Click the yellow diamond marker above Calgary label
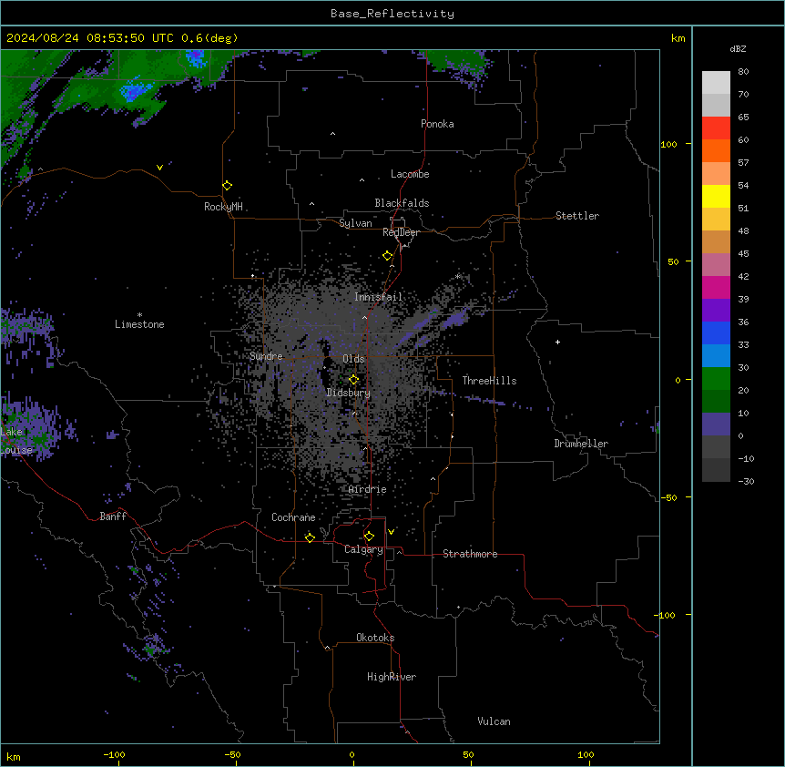 tap(369, 537)
